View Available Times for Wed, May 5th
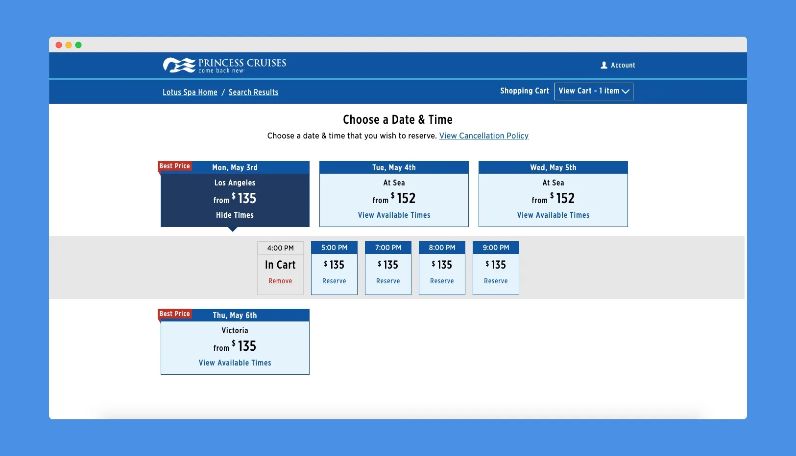 [x=553, y=215]
